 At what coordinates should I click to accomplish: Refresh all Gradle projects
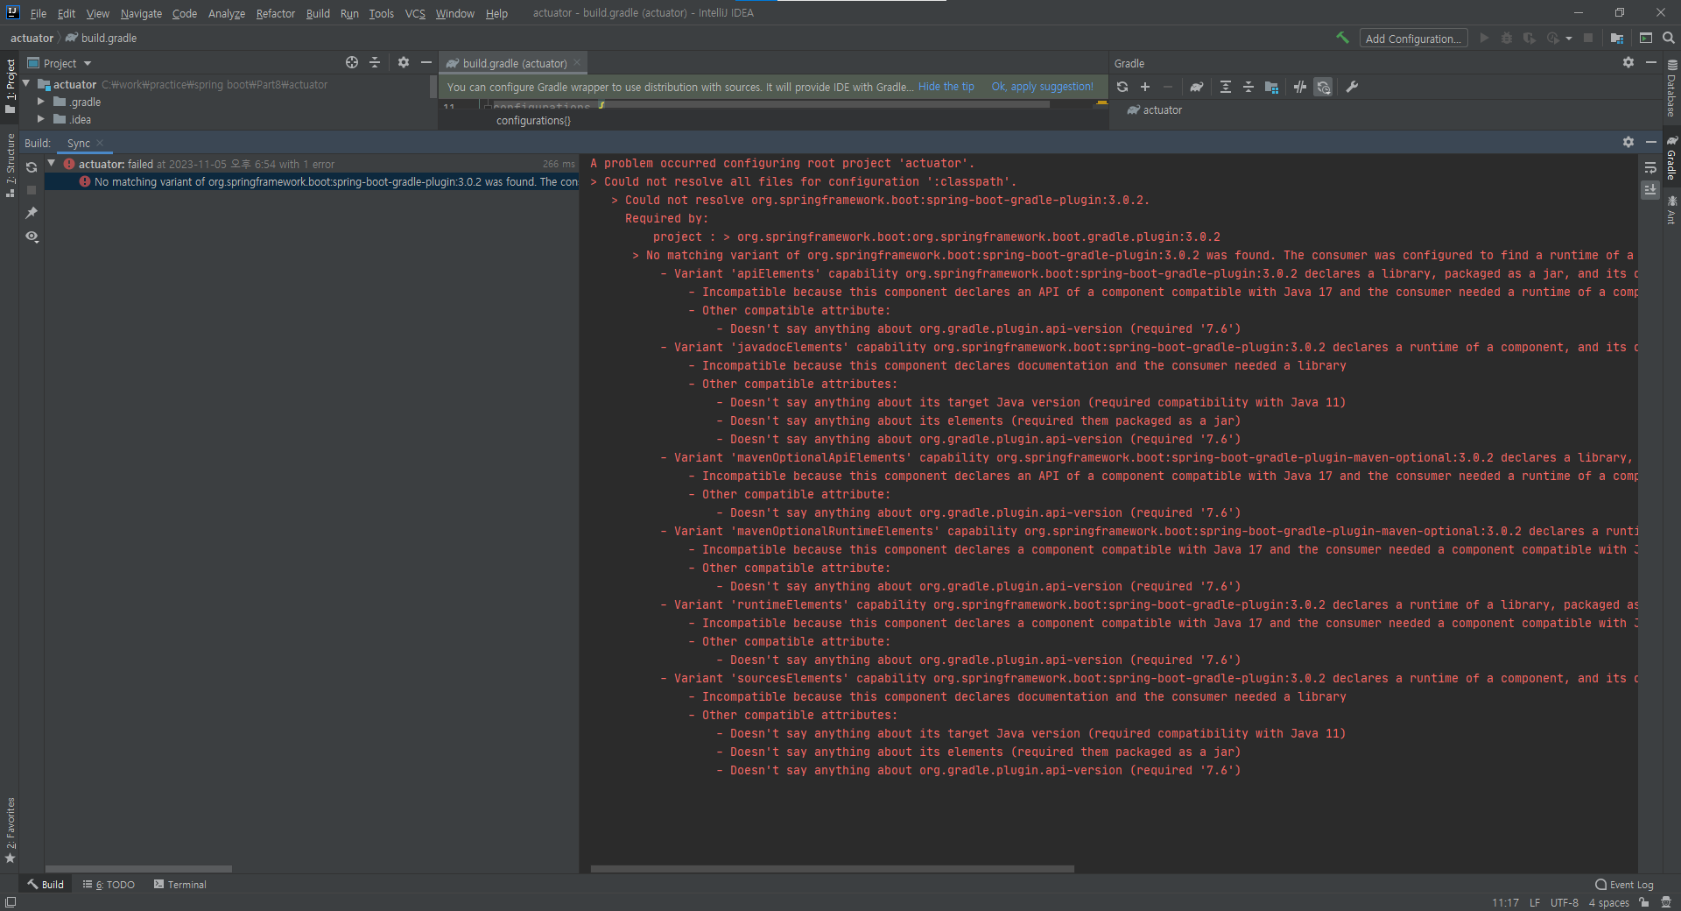pyautogui.click(x=1122, y=87)
